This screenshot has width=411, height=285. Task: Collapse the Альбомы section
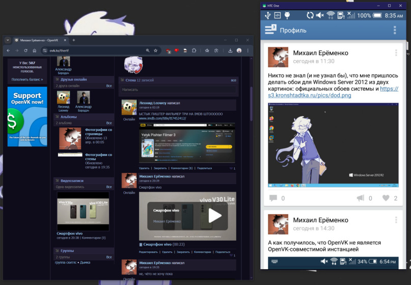(x=57, y=117)
